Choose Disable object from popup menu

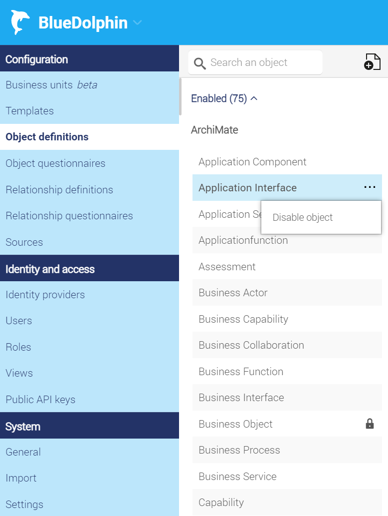coord(321,217)
